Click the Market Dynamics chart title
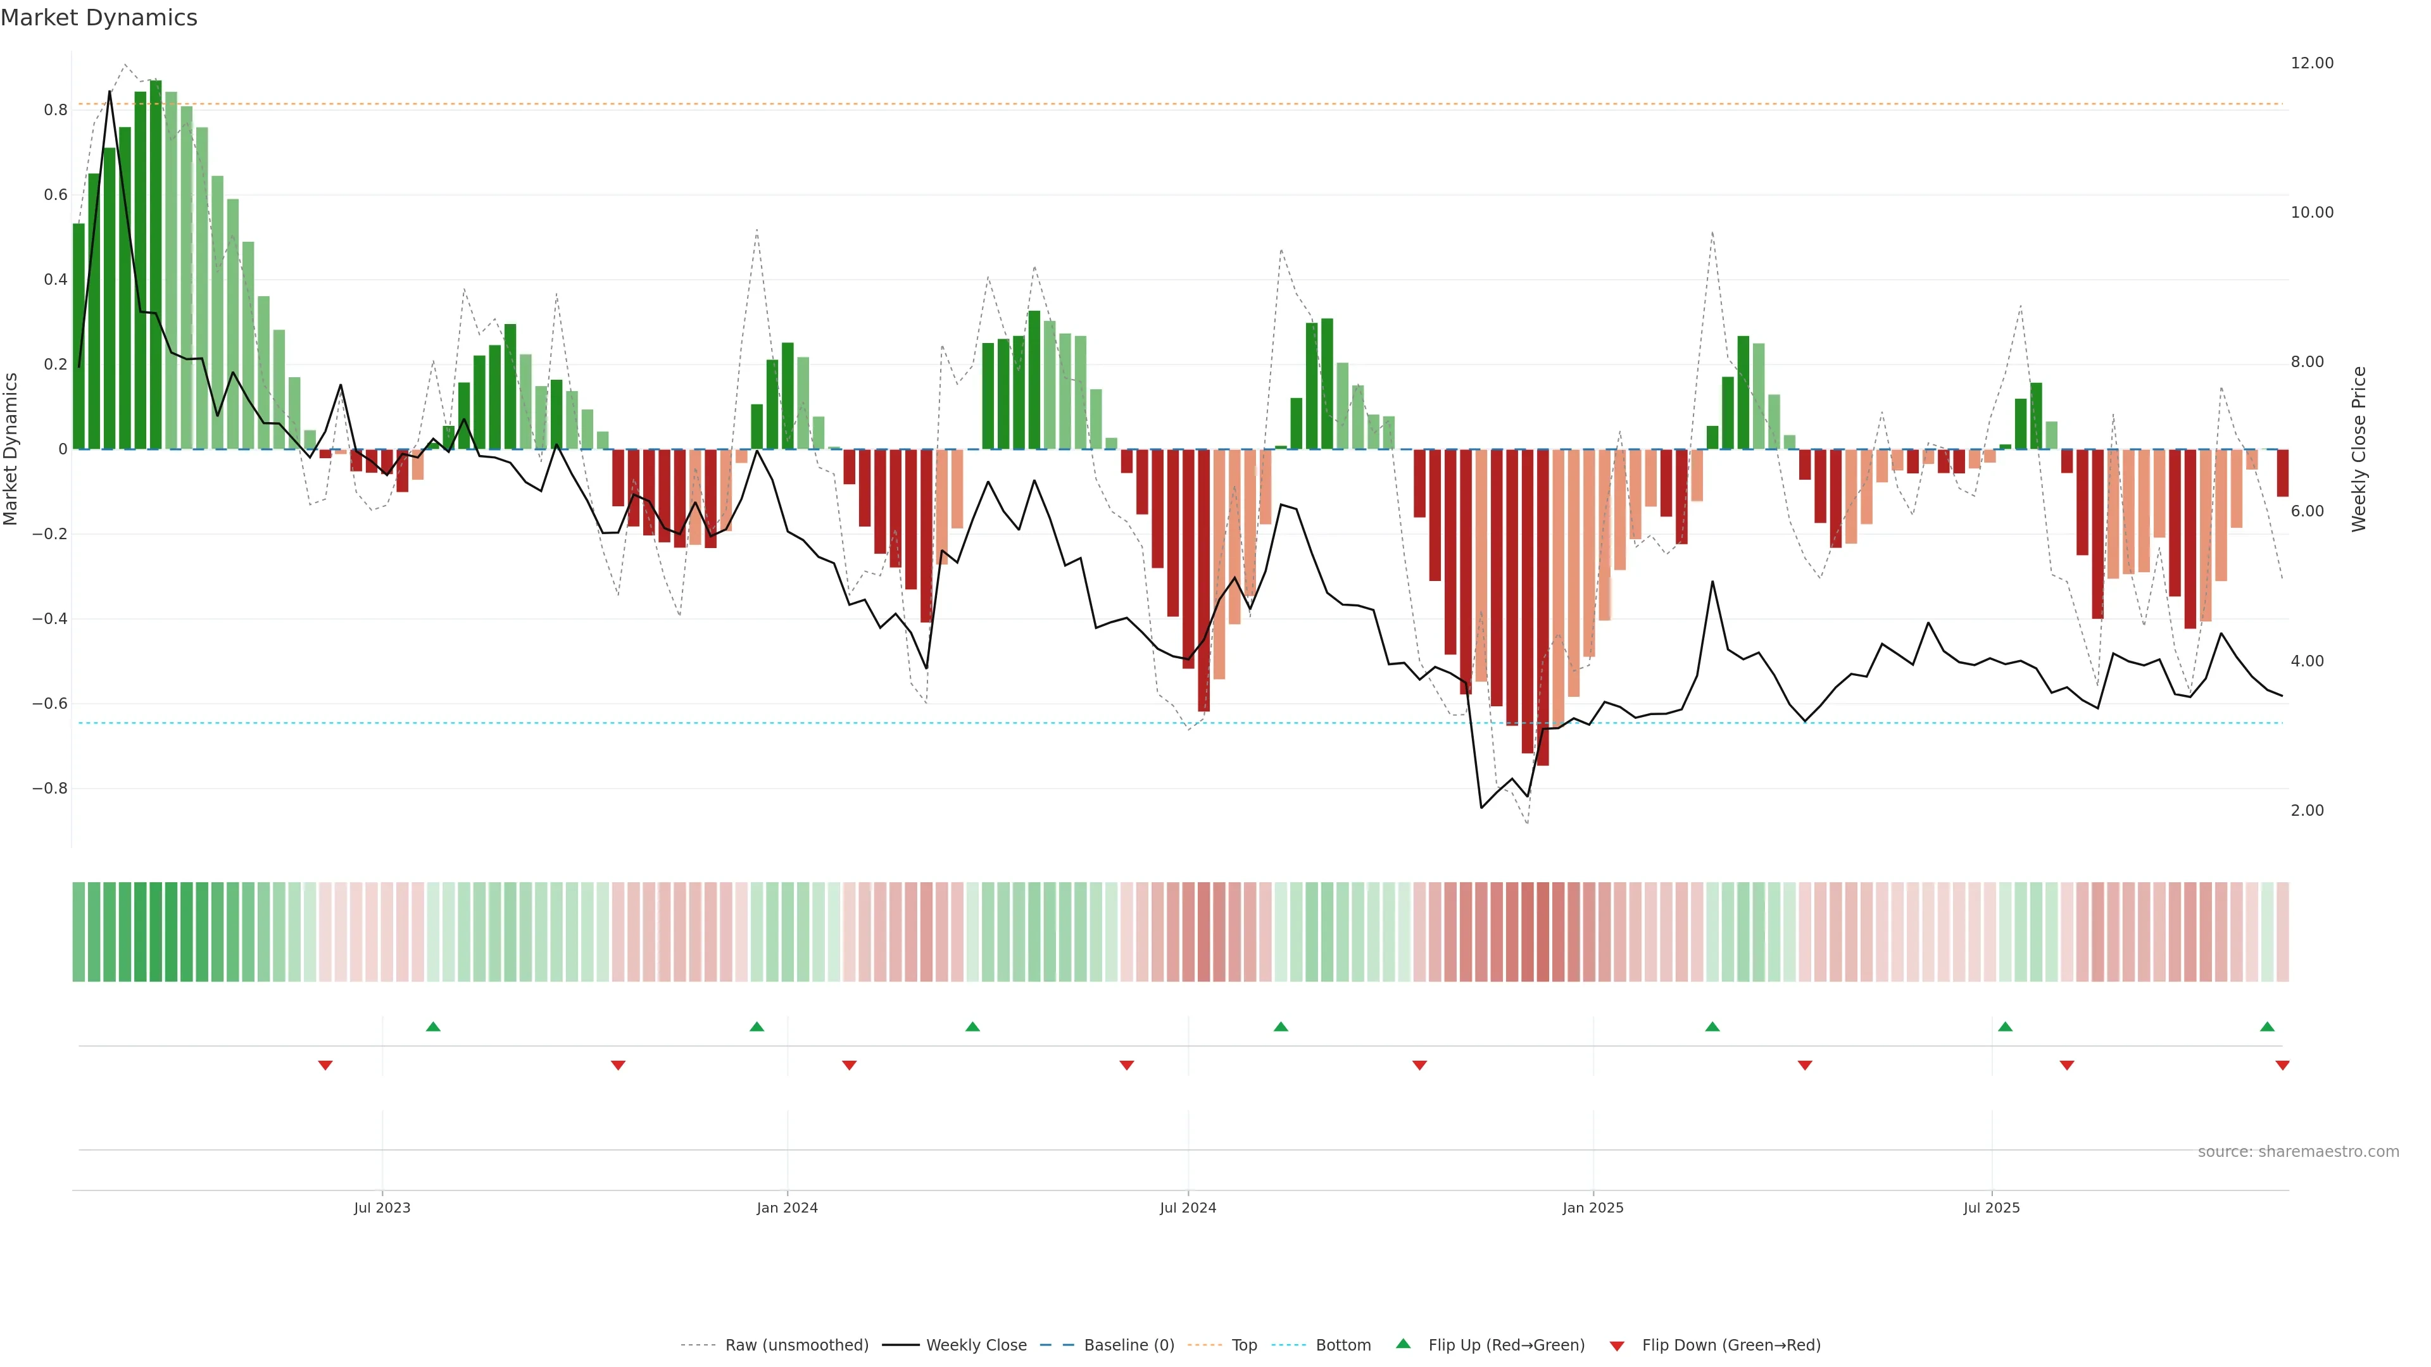2431x1367 pixels. coord(99,18)
